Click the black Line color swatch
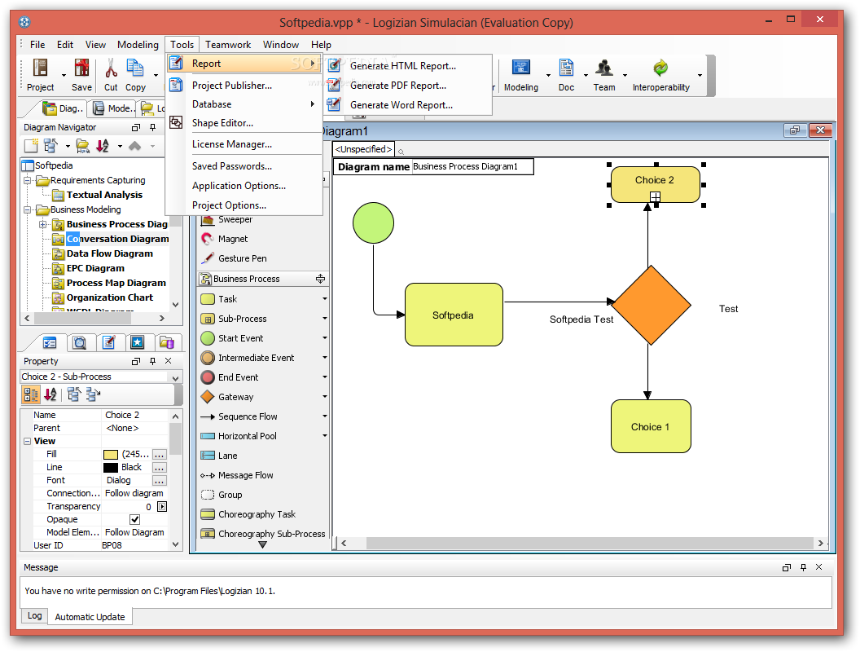 [x=111, y=468]
